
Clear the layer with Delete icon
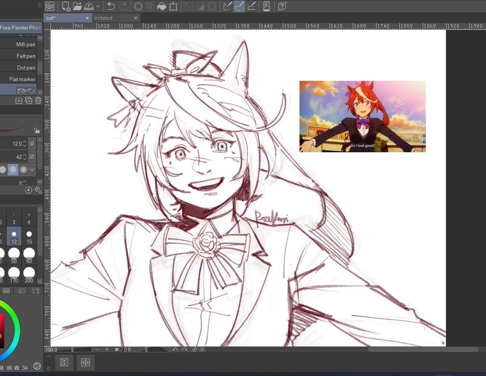138,6
